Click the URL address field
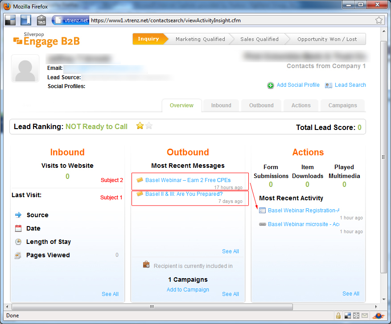 [232, 20]
